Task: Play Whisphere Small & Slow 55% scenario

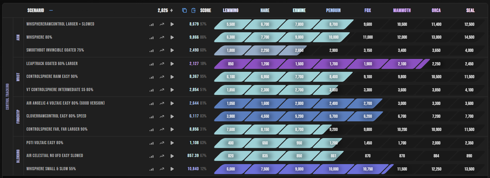Action: point(172,169)
